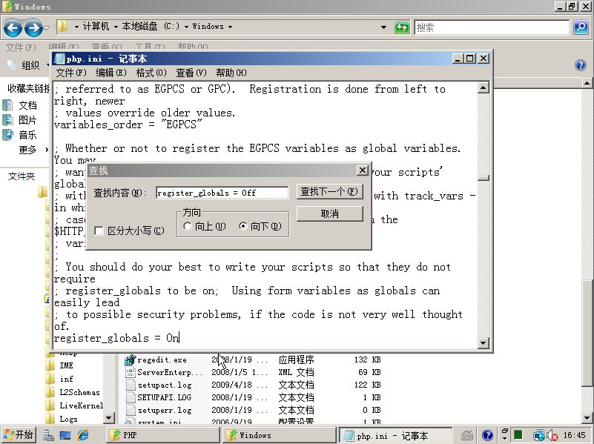The width and height of the screenshot is (594, 444).
Task: Click the search magnifier icon in Explorer
Action: (x=581, y=27)
